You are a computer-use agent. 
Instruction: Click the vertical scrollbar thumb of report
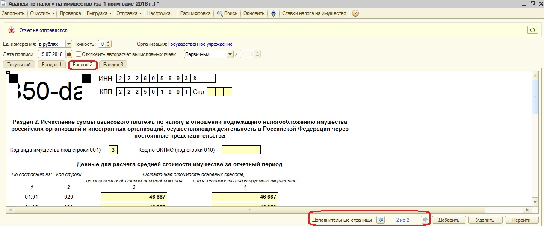pos(535,96)
